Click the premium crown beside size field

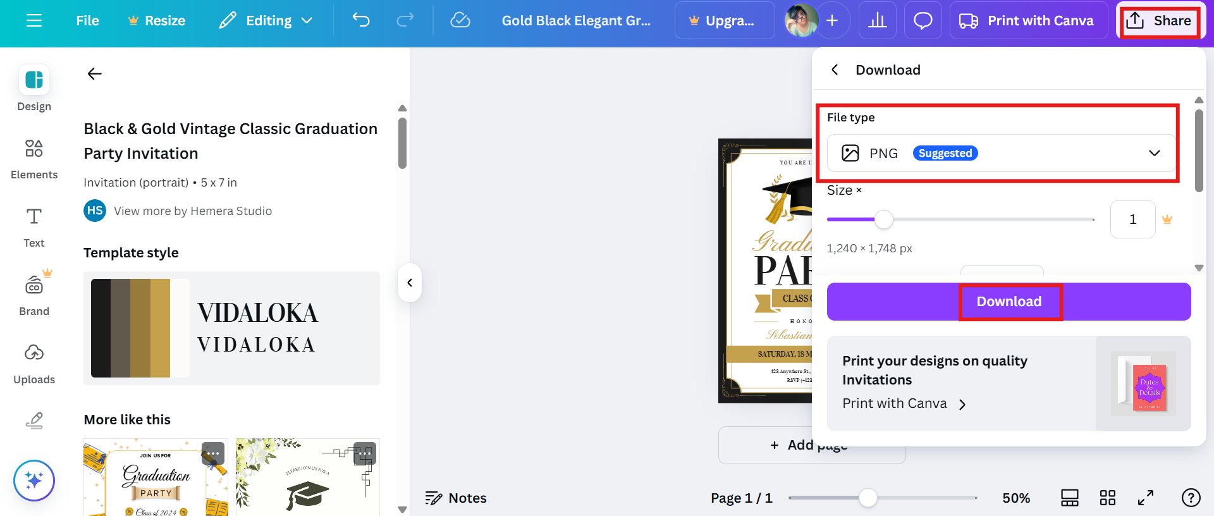point(1167,219)
